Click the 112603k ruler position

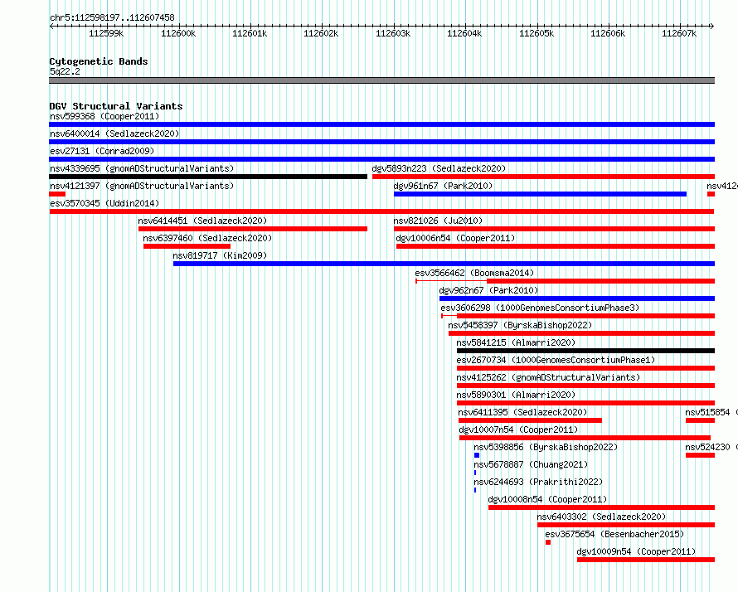pos(393,33)
